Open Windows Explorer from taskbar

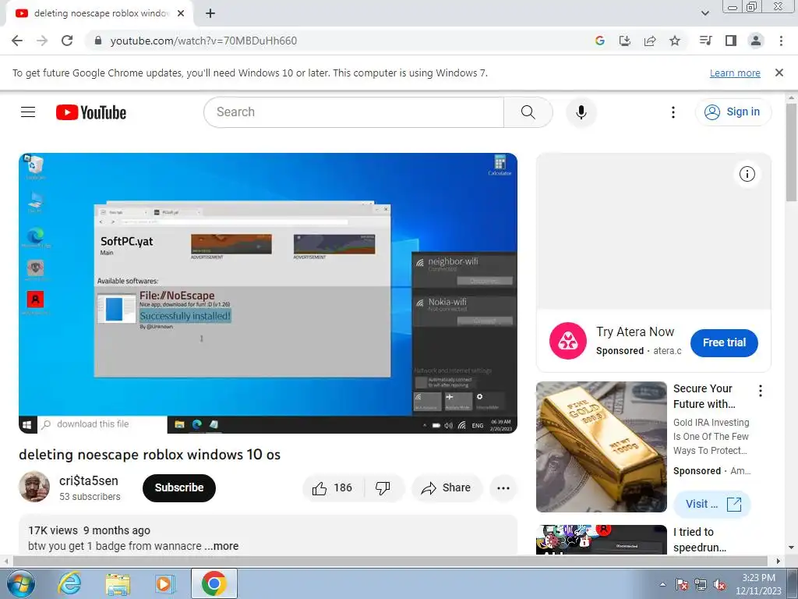pos(118,583)
